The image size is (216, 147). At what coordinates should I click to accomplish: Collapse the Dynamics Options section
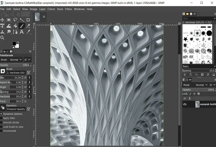[x=1, y=114]
